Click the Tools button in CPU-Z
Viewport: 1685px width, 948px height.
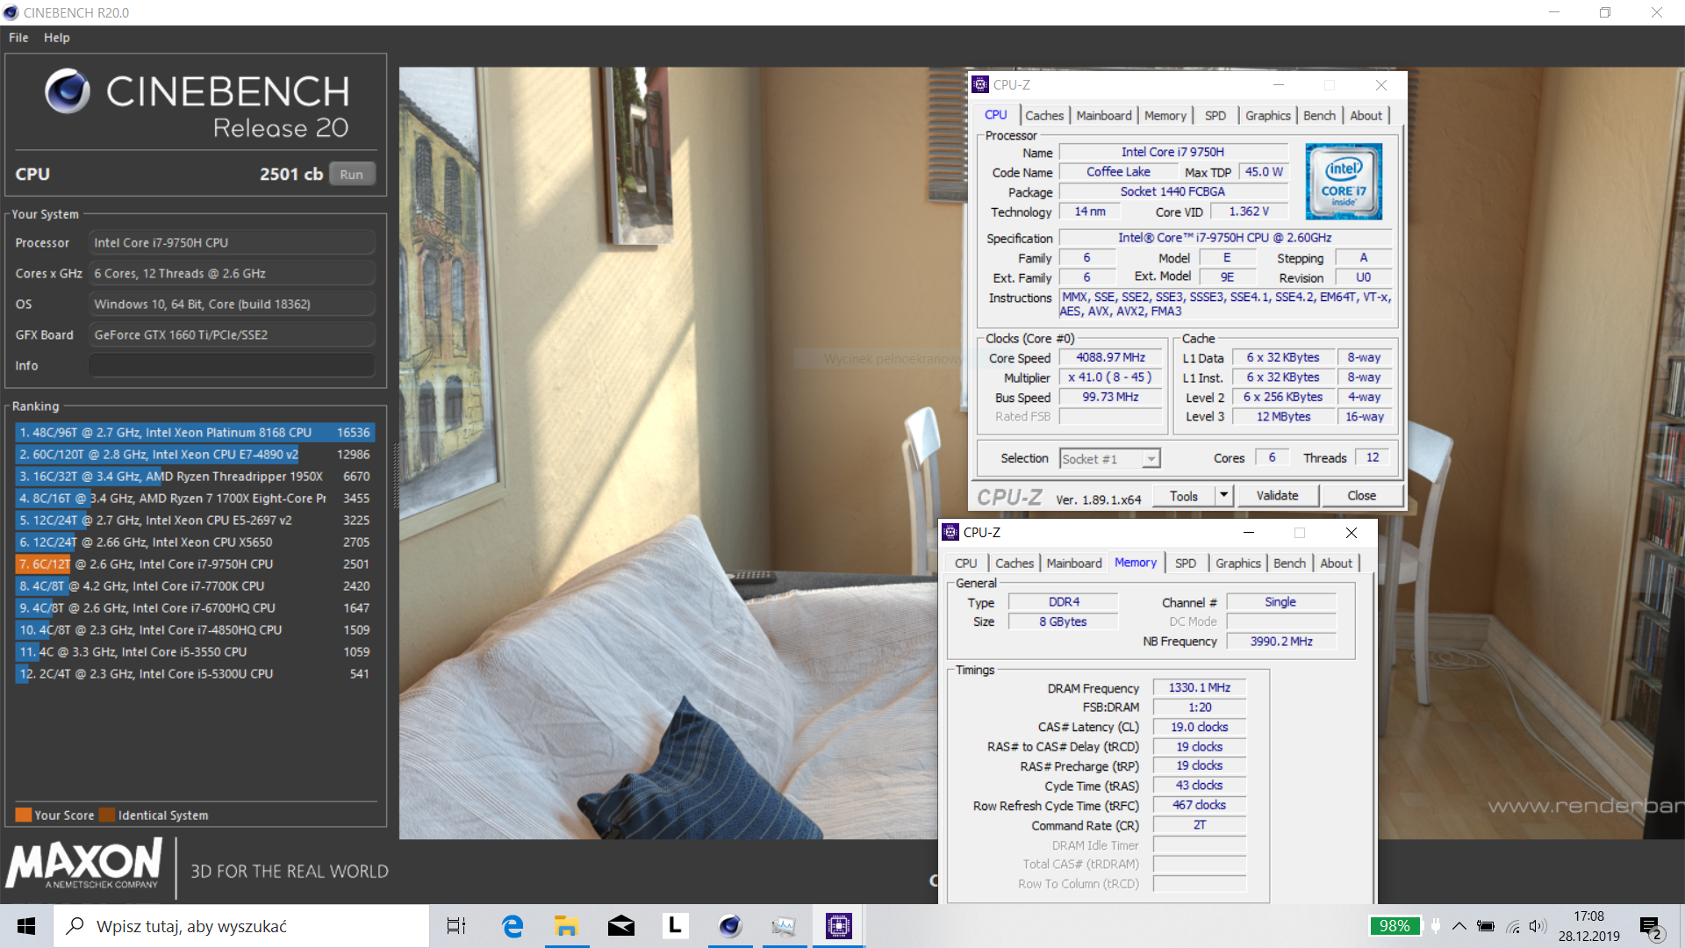click(x=1183, y=496)
